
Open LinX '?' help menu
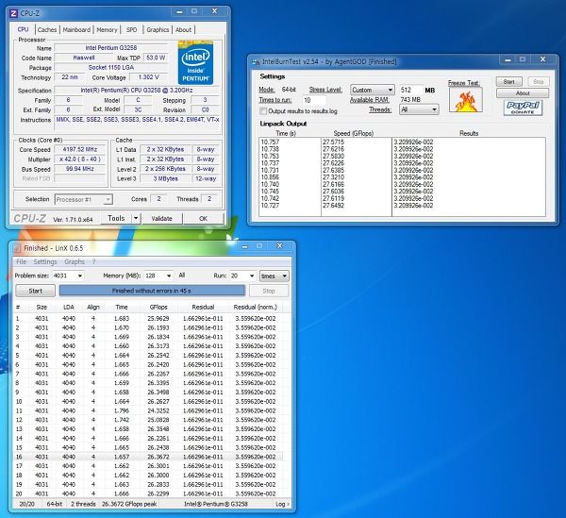(x=93, y=261)
